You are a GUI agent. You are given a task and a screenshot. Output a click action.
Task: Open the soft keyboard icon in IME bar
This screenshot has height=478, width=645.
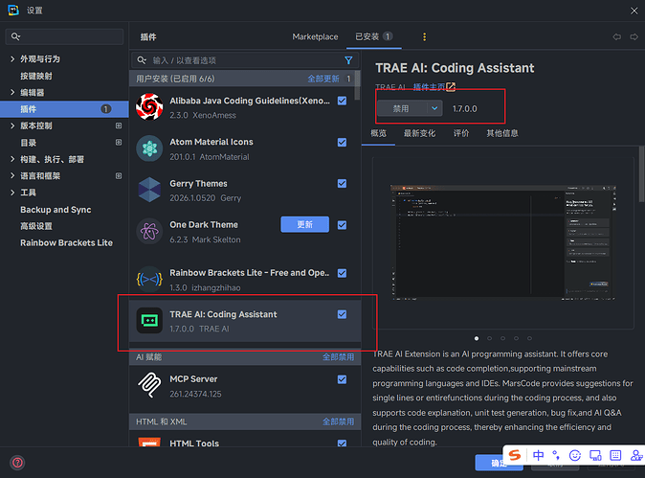pos(615,455)
